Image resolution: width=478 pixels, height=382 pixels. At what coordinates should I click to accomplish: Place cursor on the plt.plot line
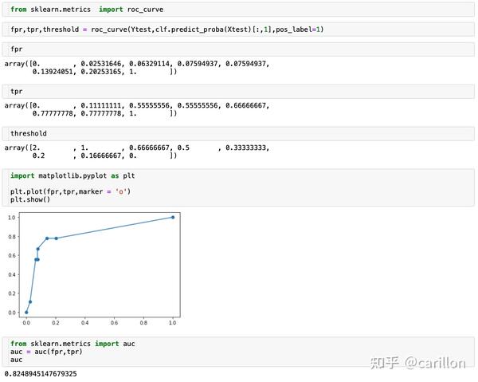(70, 191)
